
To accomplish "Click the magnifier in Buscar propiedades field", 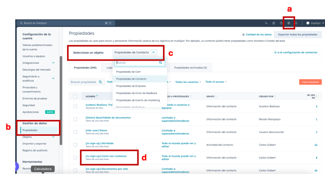I will coord(100,82).
